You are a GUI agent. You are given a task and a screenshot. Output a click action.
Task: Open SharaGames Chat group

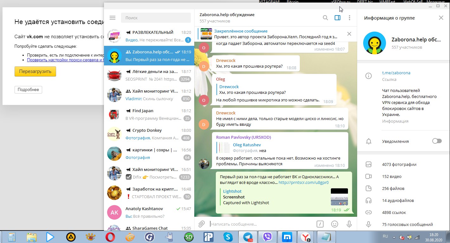149,227
